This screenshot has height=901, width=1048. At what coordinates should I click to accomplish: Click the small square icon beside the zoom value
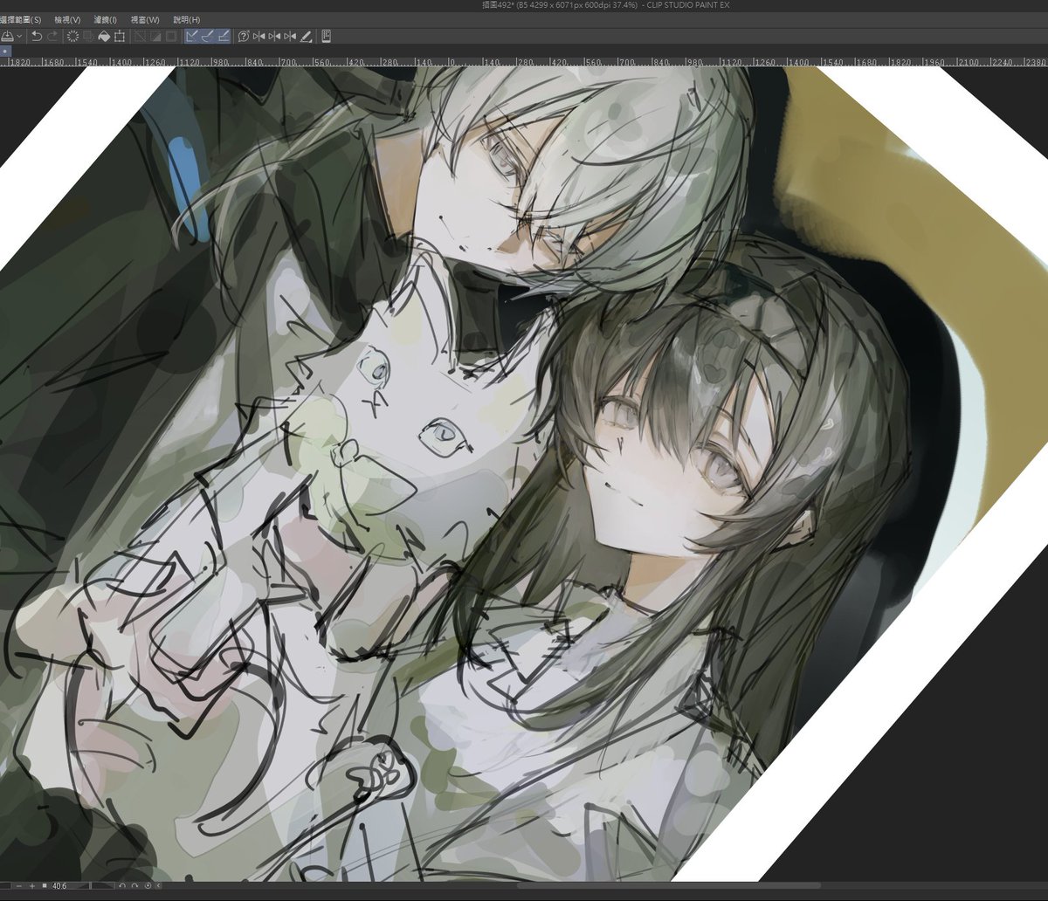(45, 885)
